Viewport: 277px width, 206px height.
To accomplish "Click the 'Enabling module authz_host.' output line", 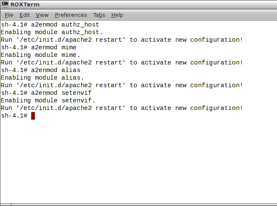I will 51,32.
